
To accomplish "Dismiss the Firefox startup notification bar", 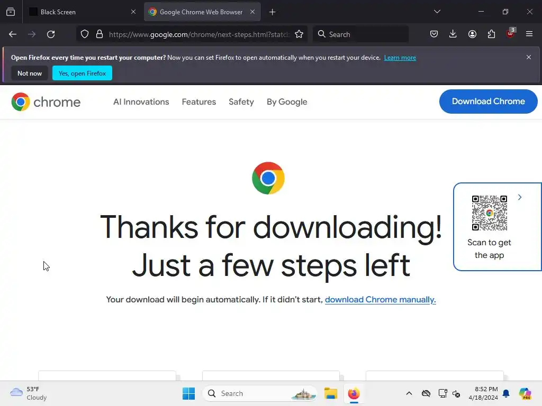I will (x=529, y=57).
